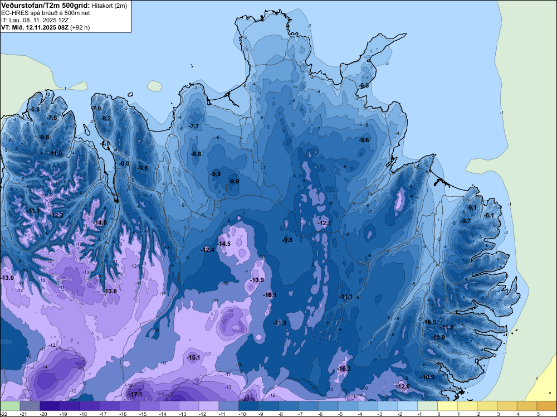Pick the orange legend swatch labeled 5
The image size is (557, 417).
[x=547, y=406]
